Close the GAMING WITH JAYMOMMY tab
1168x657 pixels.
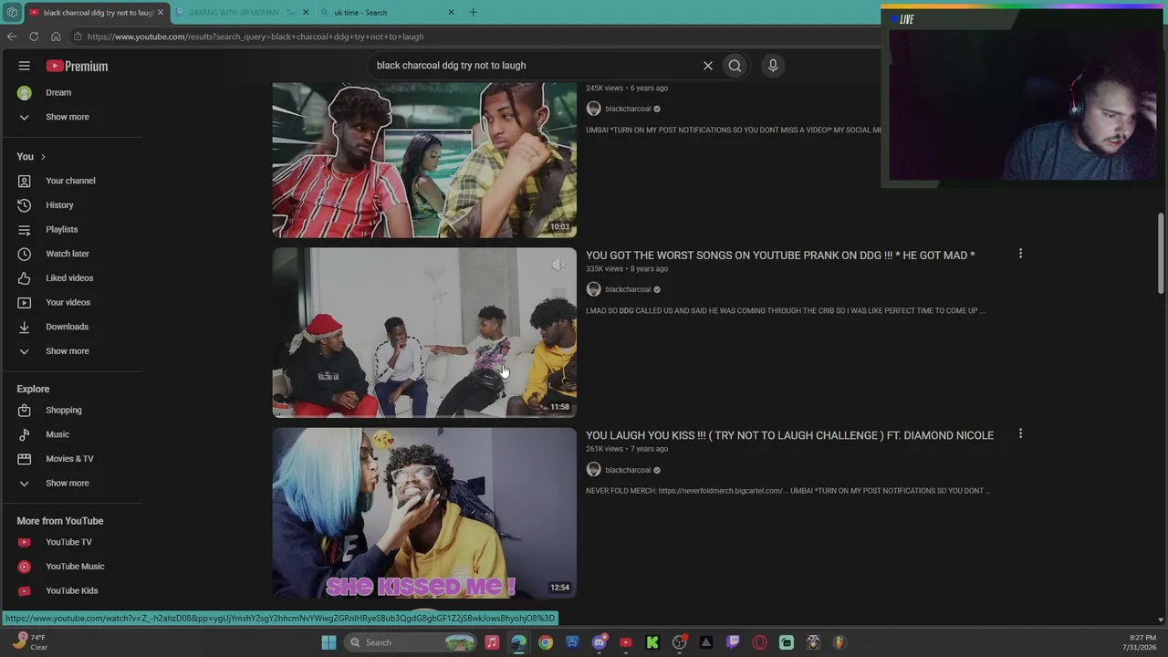pyautogui.click(x=305, y=13)
